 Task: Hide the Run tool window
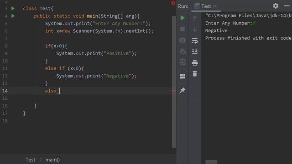point(287,6)
